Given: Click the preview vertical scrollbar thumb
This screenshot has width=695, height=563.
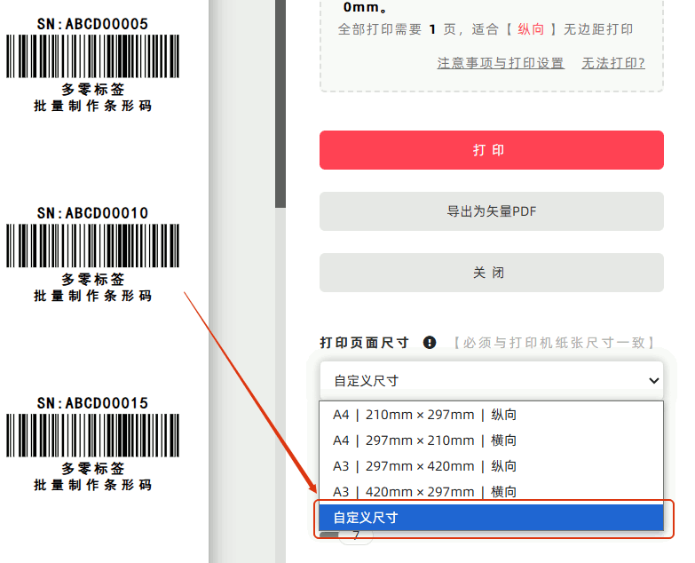Looking at the screenshot, I should coord(280,104).
